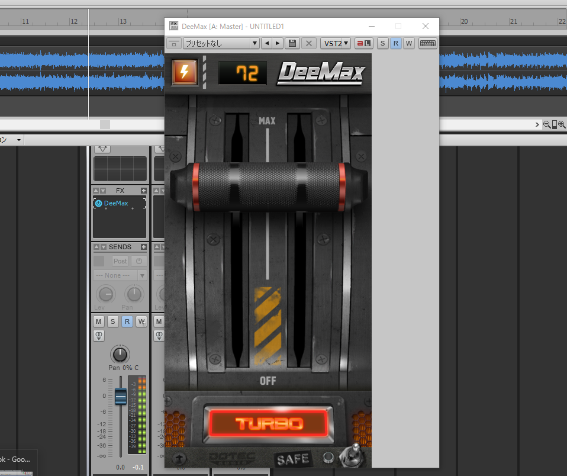Screen dimensions: 567x476
Task: Click SENDS section up arrow
Action: click(x=96, y=247)
